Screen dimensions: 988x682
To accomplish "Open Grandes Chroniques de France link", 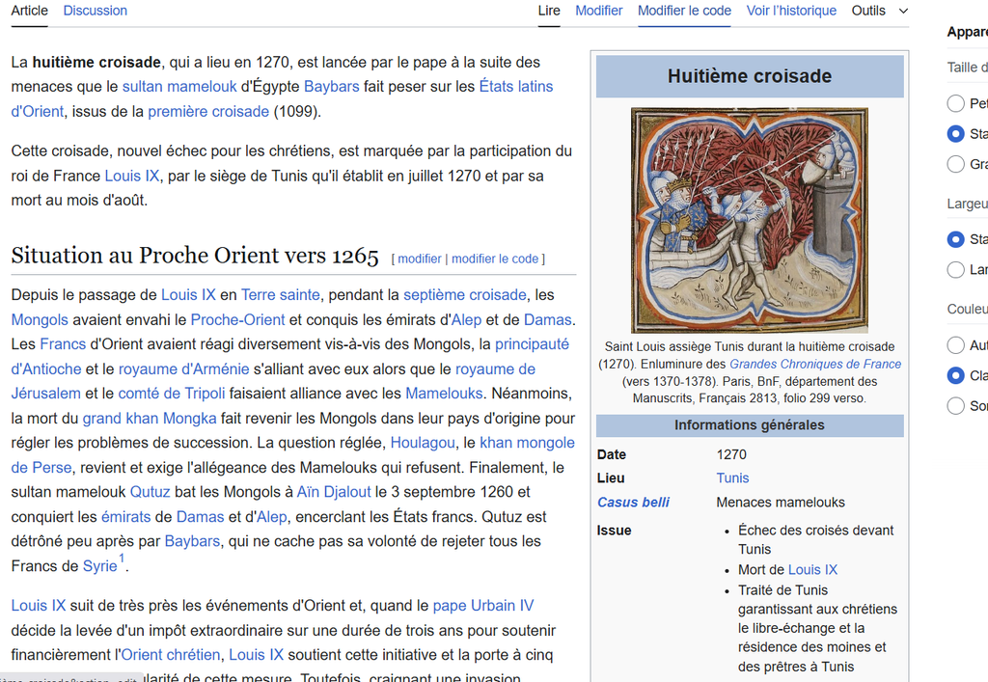I will 815,364.
